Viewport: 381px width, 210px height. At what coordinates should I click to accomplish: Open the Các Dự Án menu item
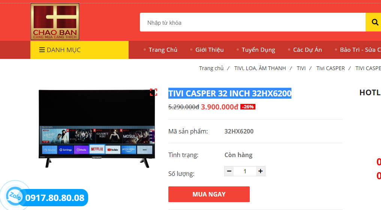pos(307,50)
